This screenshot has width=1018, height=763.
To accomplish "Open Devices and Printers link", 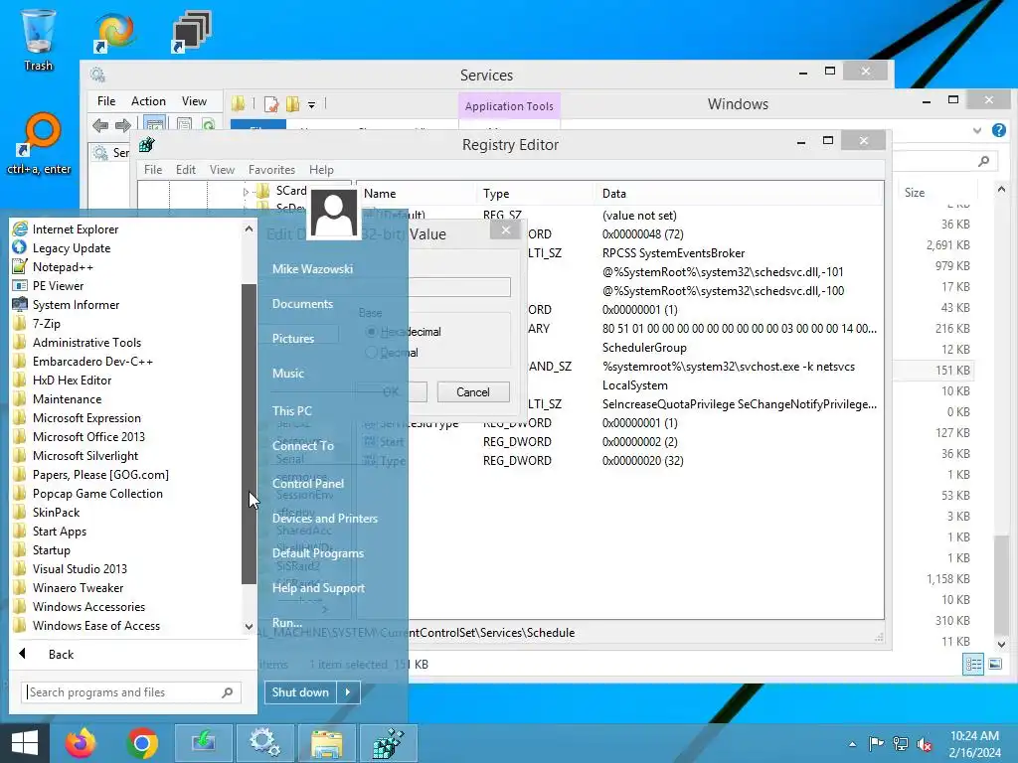I will pyautogui.click(x=325, y=519).
